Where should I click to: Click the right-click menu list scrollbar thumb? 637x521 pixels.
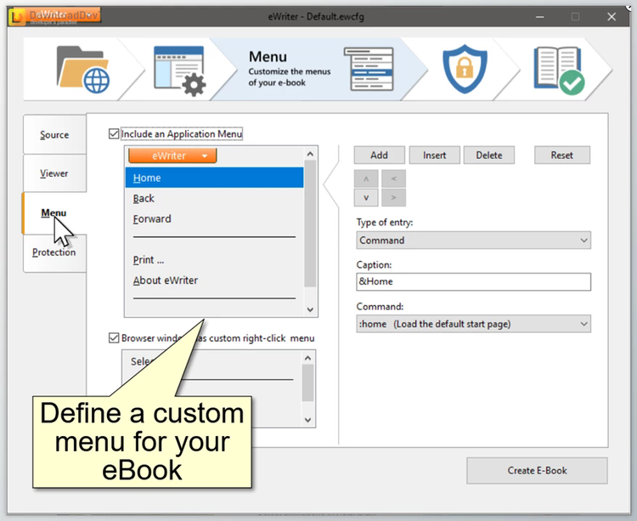[x=308, y=382]
